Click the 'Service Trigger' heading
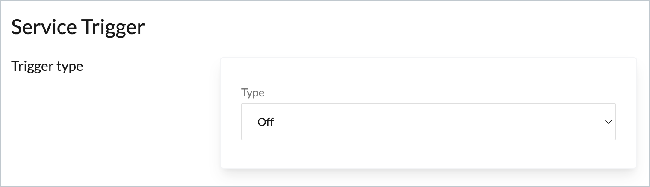The width and height of the screenshot is (650, 187). [x=78, y=28]
